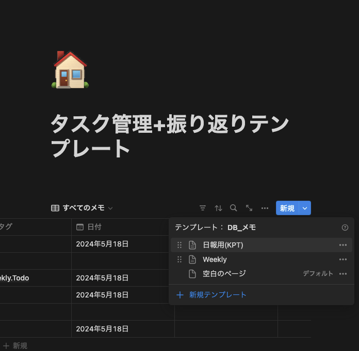Click the table icon beside すべてのメモ

(x=55, y=208)
